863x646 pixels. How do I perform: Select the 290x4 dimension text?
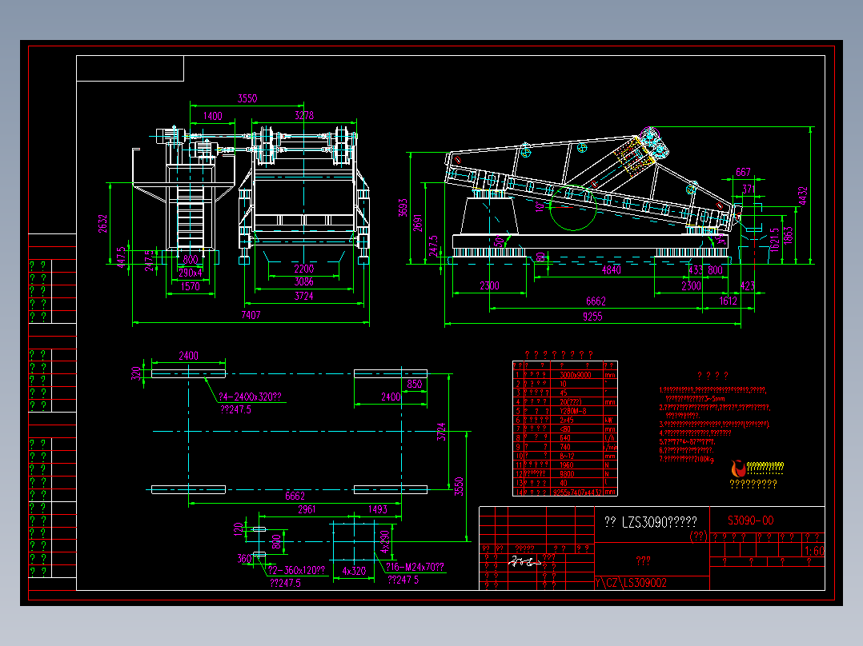(x=190, y=272)
